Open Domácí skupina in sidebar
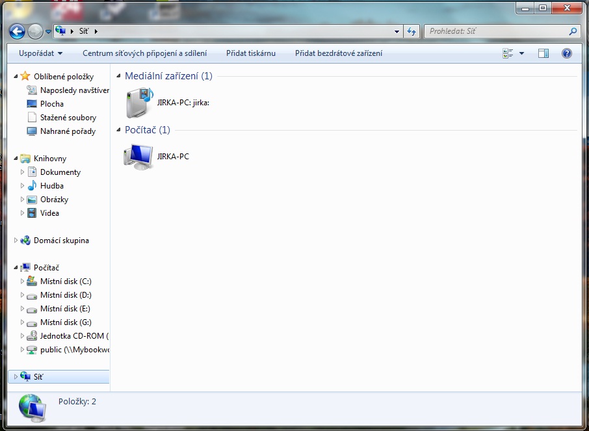Viewport: 589px width, 431px height. pyautogui.click(x=60, y=241)
